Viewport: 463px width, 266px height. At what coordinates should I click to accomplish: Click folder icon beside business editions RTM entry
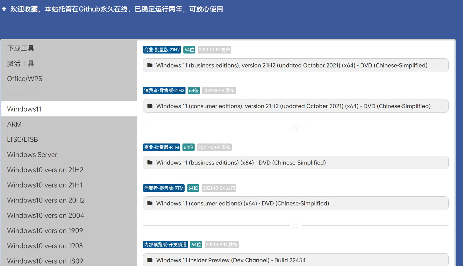pyautogui.click(x=150, y=162)
